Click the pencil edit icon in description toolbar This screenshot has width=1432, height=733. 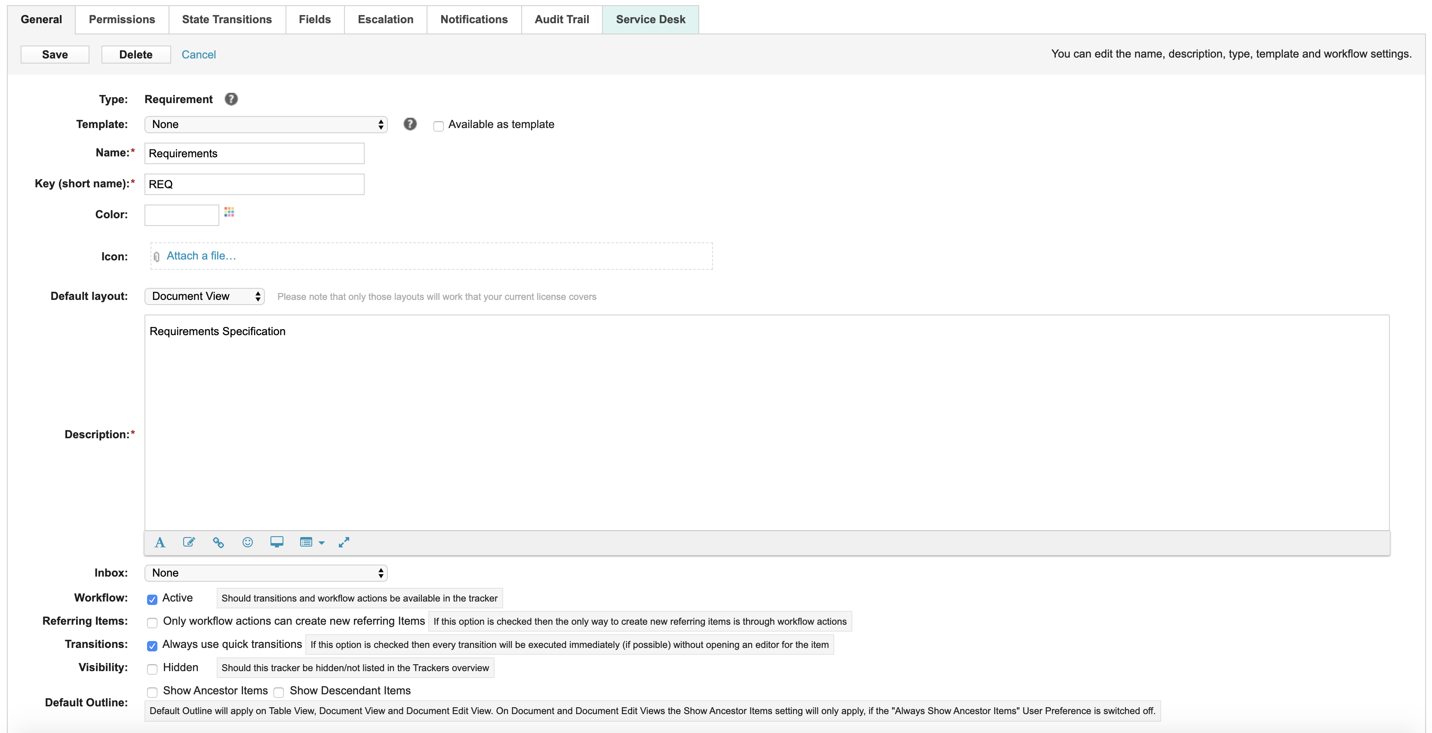pos(189,543)
